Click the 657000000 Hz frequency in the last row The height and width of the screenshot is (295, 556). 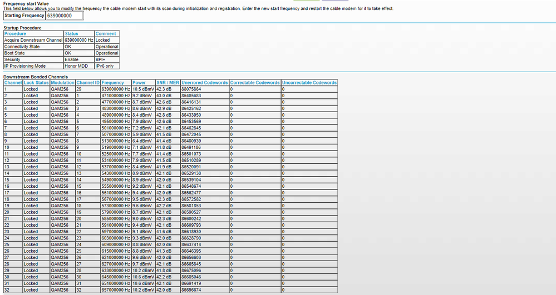(x=116, y=290)
